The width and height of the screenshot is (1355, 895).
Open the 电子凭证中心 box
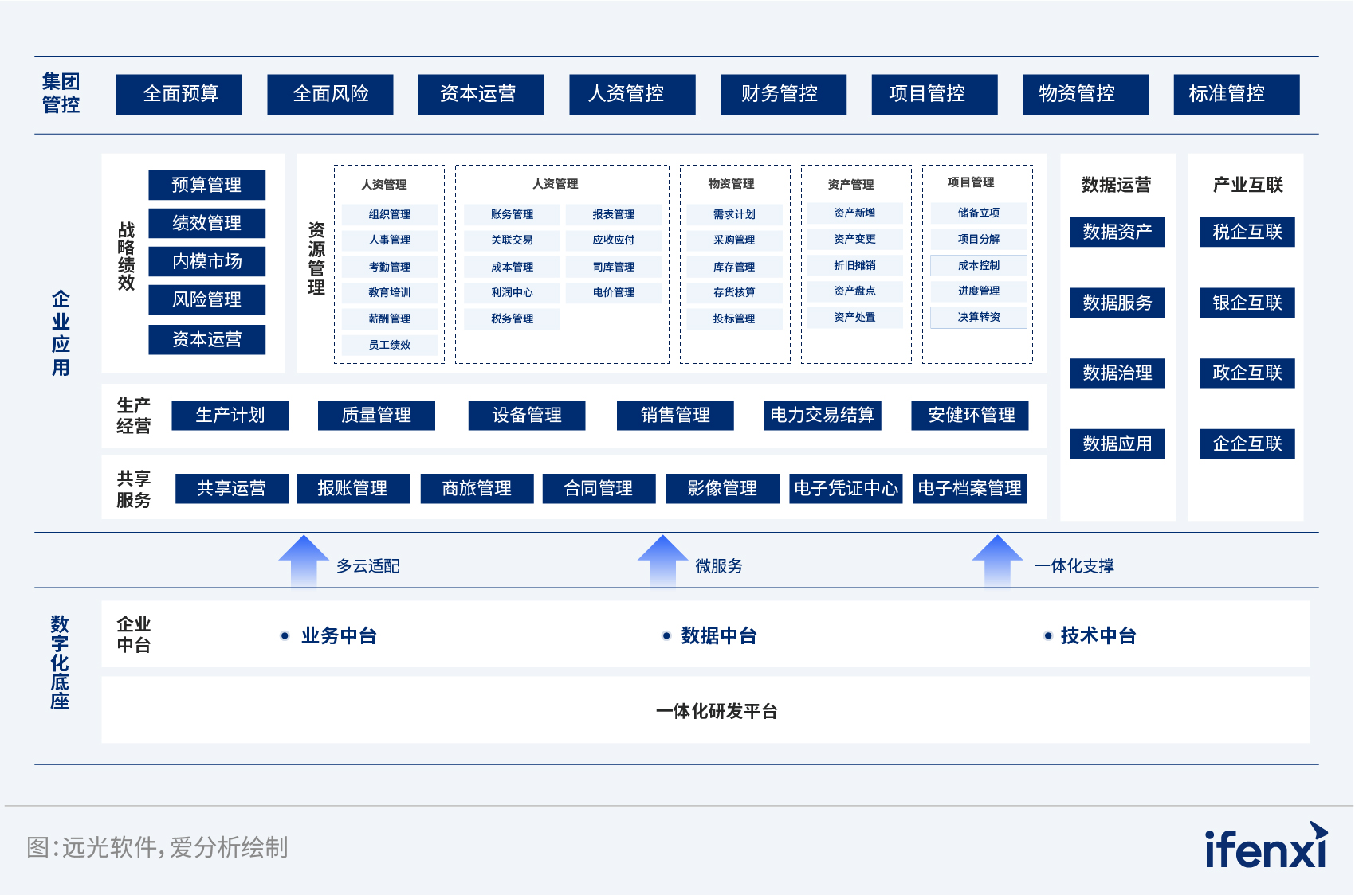(846, 488)
